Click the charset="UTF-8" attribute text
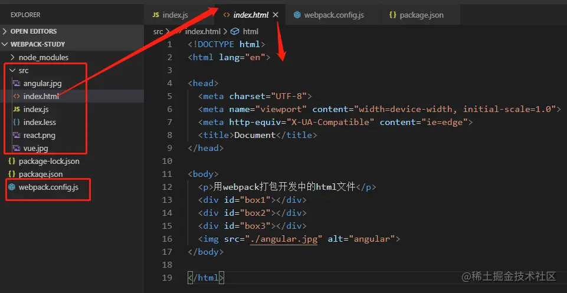The height and width of the screenshot is (293, 567). (268, 96)
